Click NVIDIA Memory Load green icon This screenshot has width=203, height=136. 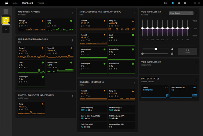pos(105,49)
